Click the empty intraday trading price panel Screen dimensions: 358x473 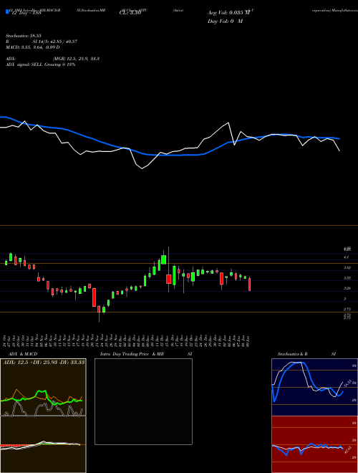coord(143,401)
